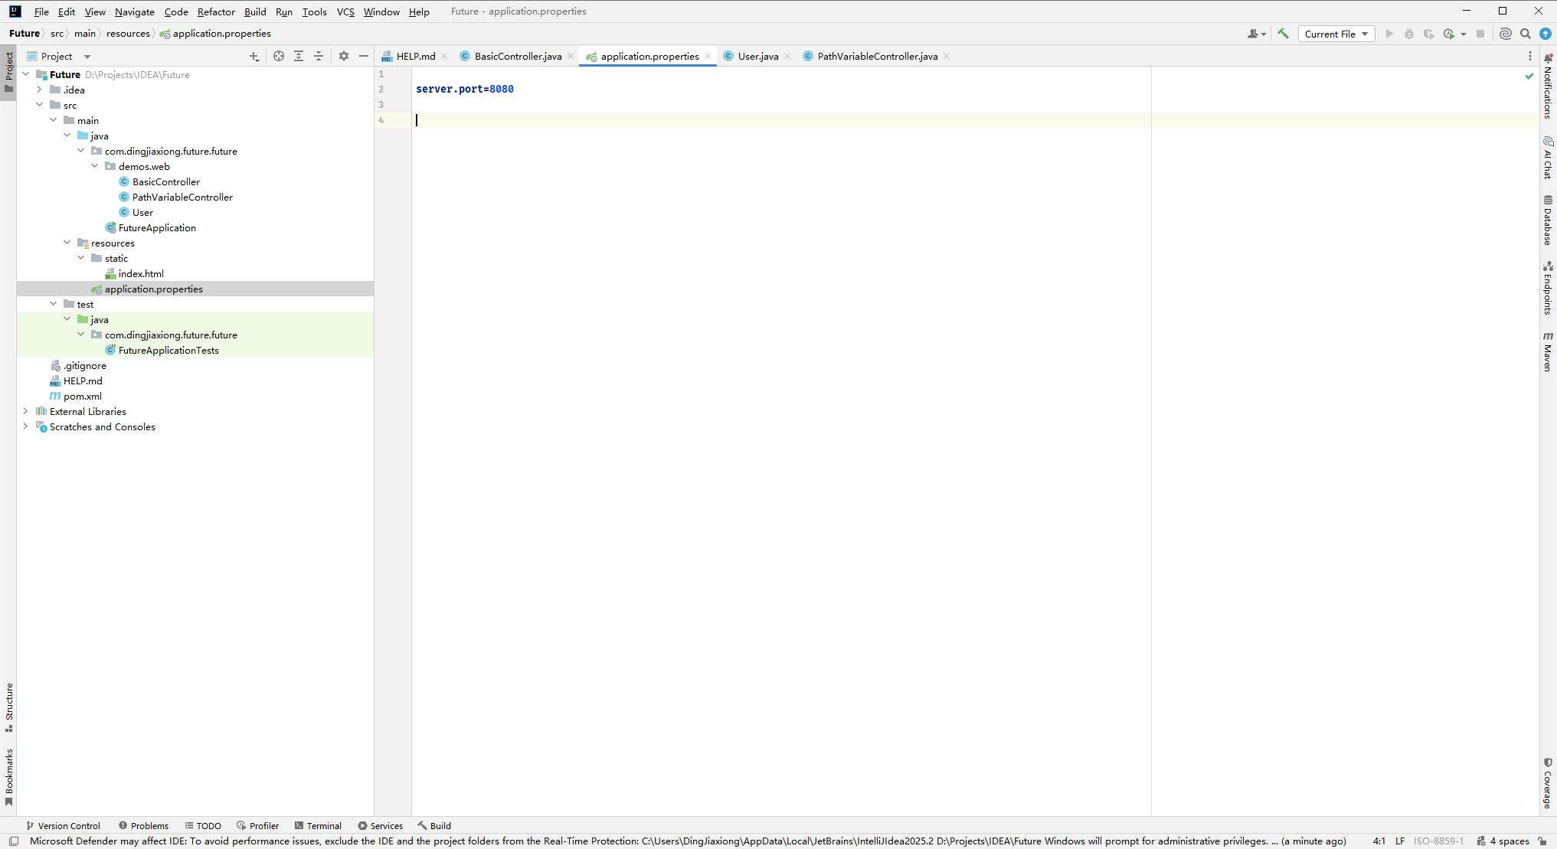Collapse the demos.web package
The height and width of the screenshot is (849, 1557).
(x=95, y=166)
